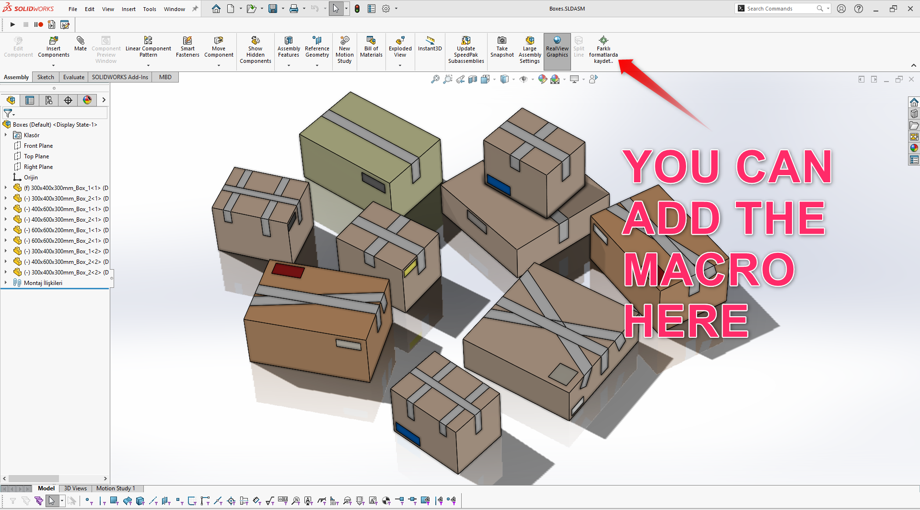This screenshot has width=920, height=510.
Task: Open the Insert menu
Action: coord(128,9)
